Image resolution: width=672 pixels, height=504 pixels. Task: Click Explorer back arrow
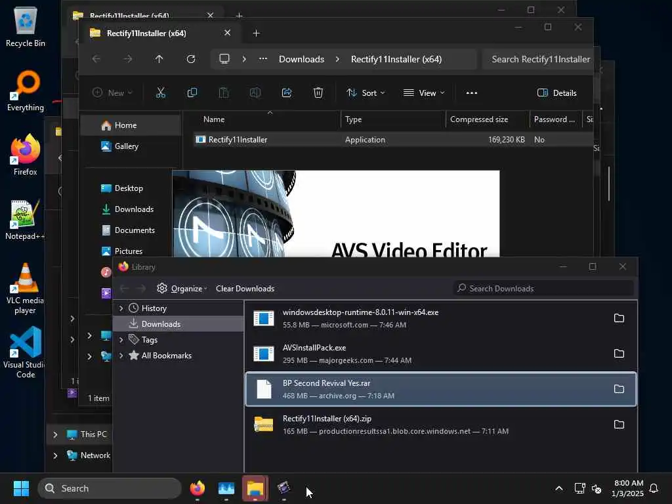[x=96, y=59]
